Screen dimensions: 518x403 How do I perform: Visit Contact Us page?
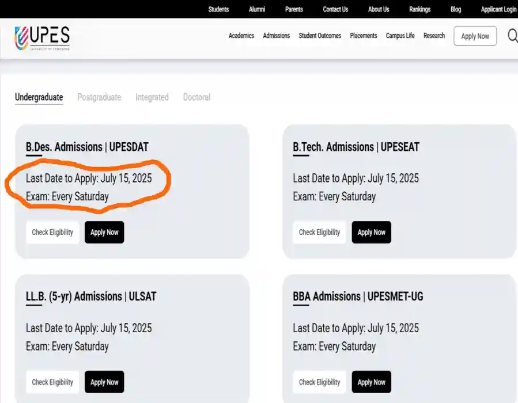tap(335, 9)
